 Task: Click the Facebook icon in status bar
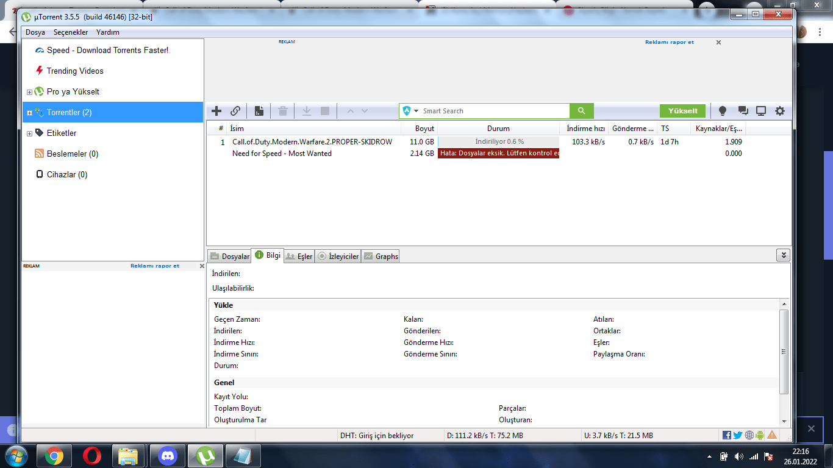tap(727, 435)
